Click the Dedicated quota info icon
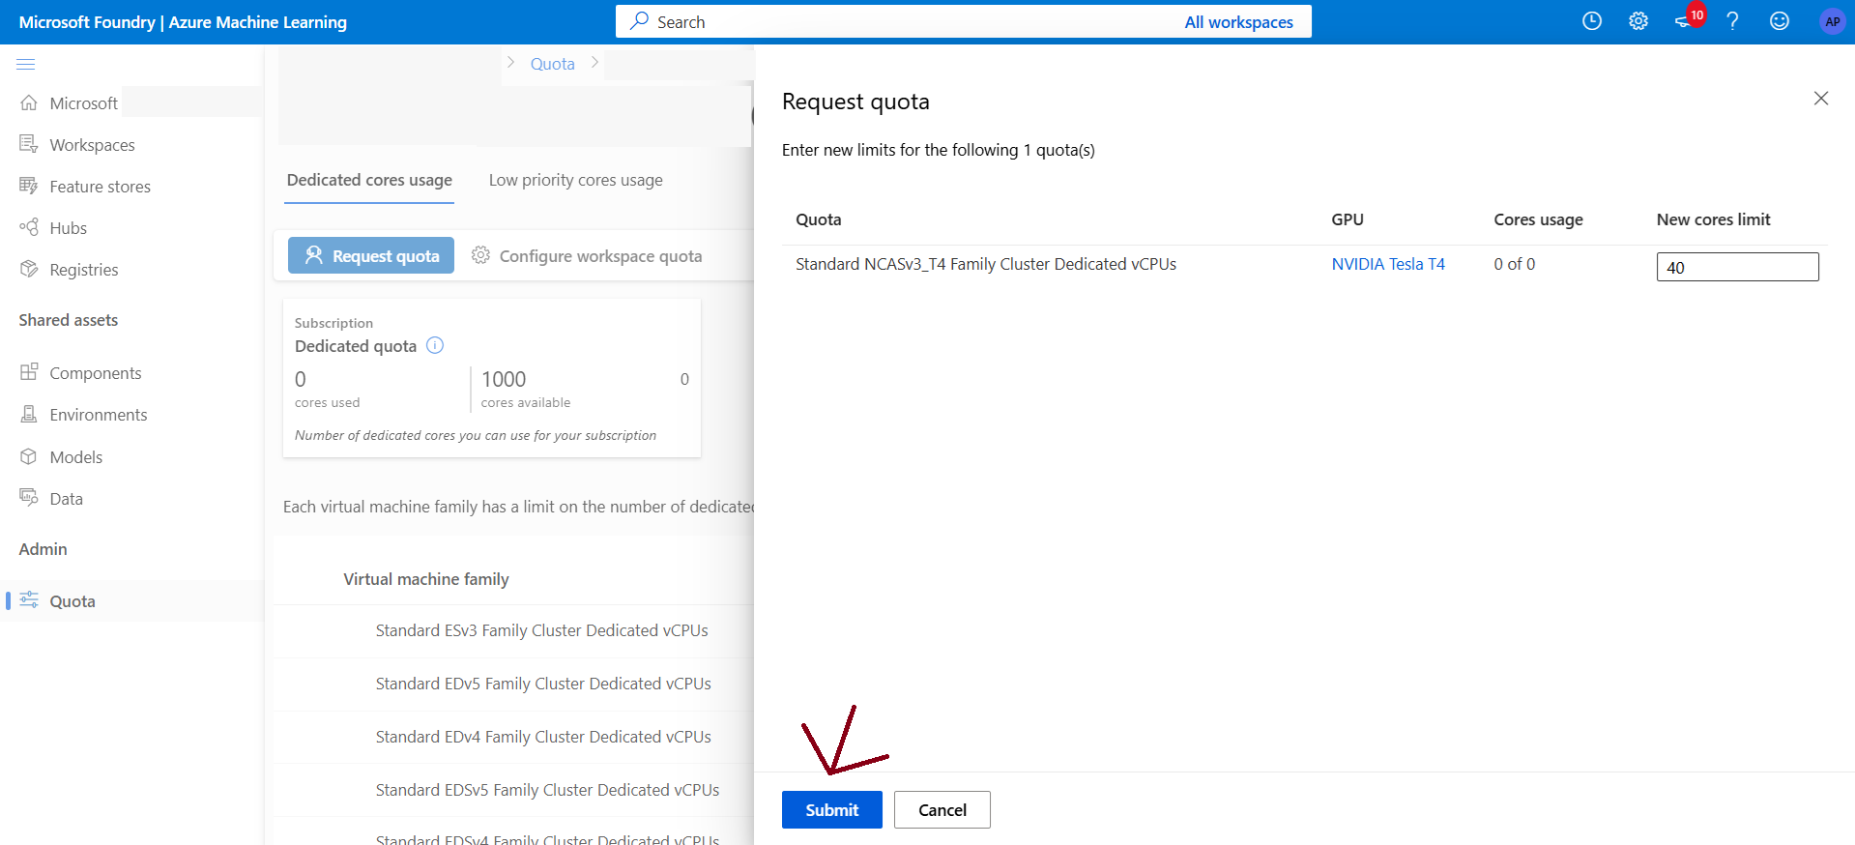The height and width of the screenshot is (845, 1855). (x=435, y=345)
